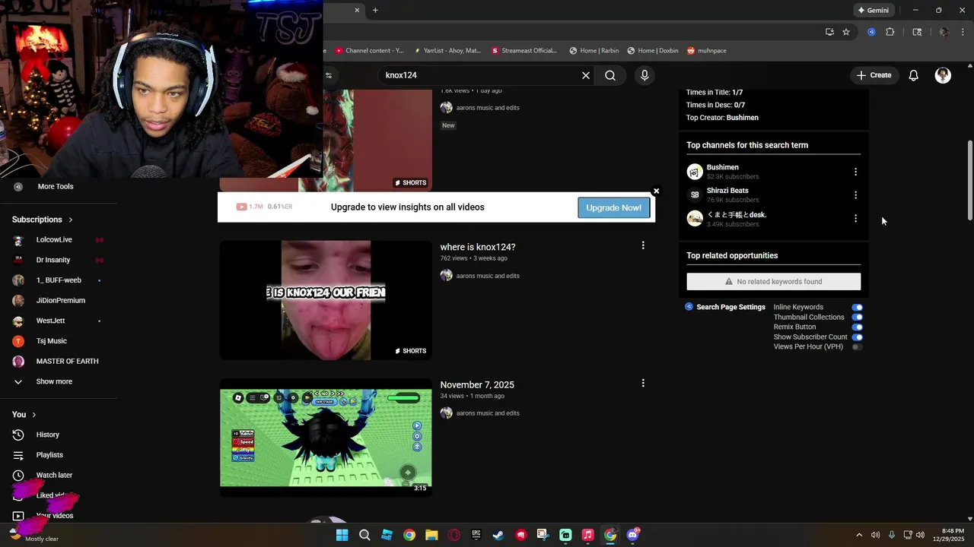Open the YouTube account avatar menu
974x547 pixels.
point(943,75)
